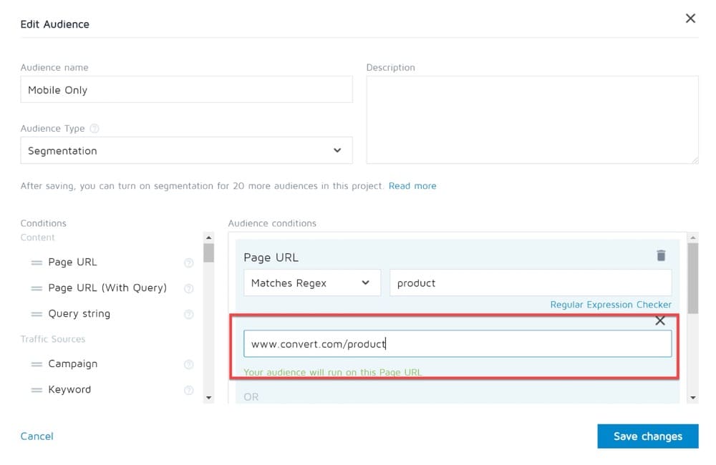Select Campaign condition from Traffic Sources
The image size is (716, 465).
click(x=72, y=364)
